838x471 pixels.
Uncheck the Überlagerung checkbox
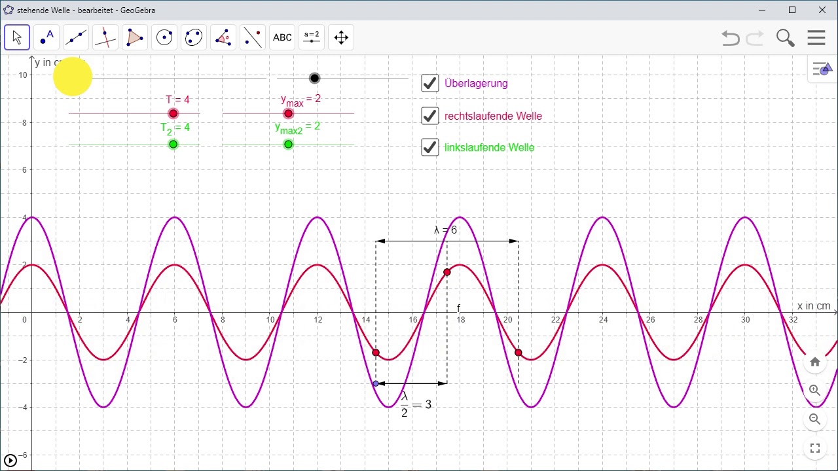[430, 83]
